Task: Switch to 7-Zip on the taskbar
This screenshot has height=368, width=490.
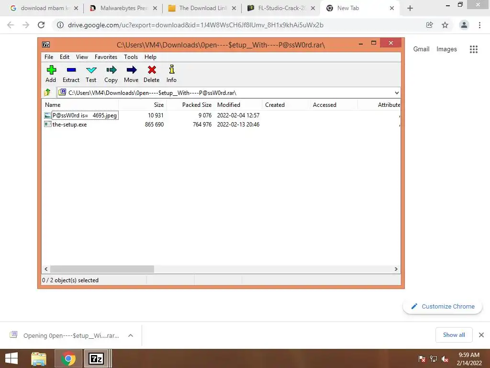Action: [x=96, y=358]
